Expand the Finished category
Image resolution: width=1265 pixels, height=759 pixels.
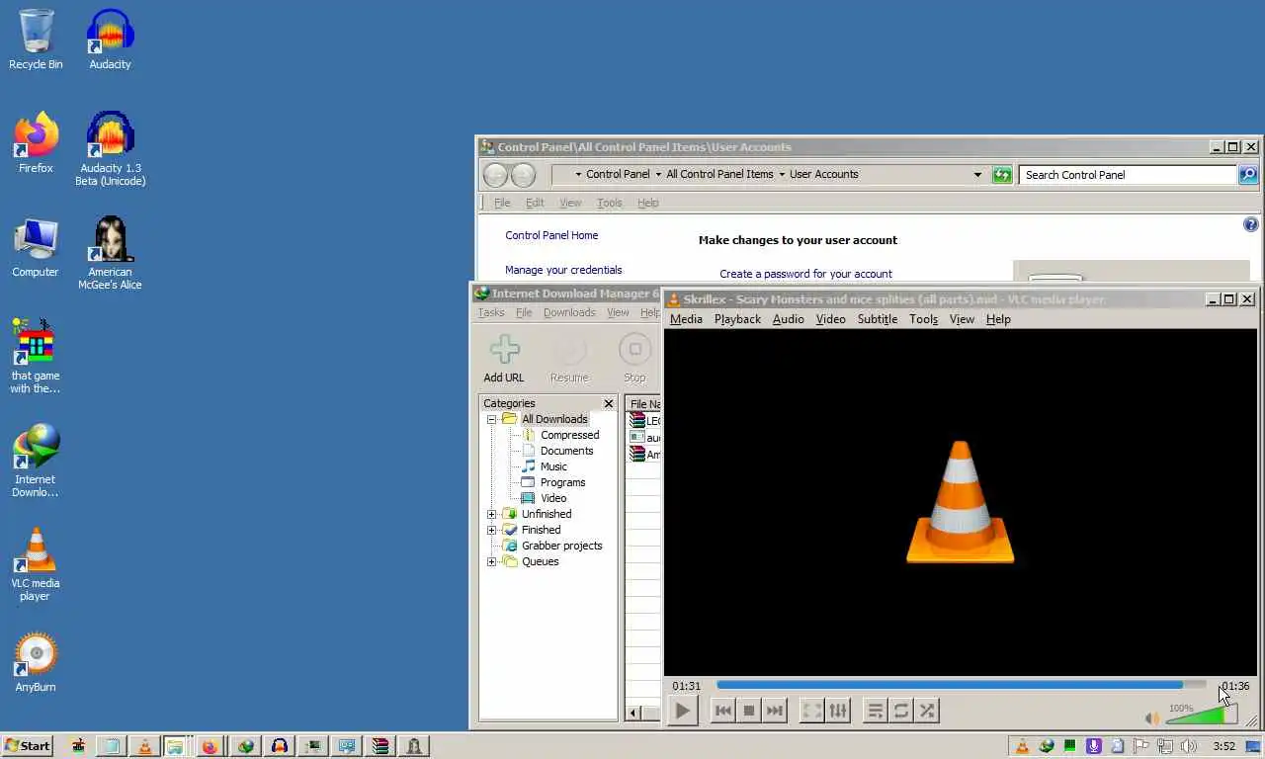coord(491,530)
